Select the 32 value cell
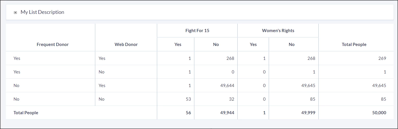 point(231,99)
